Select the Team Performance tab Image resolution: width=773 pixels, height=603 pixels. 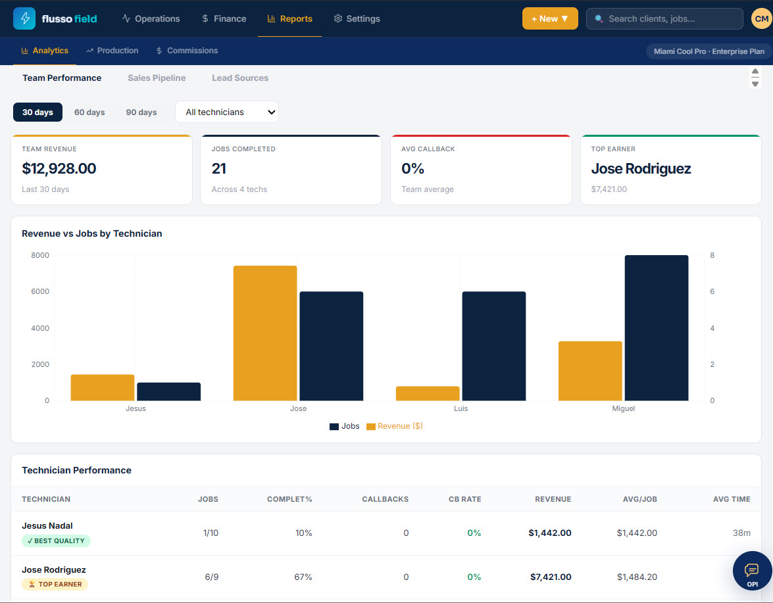tap(62, 78)
